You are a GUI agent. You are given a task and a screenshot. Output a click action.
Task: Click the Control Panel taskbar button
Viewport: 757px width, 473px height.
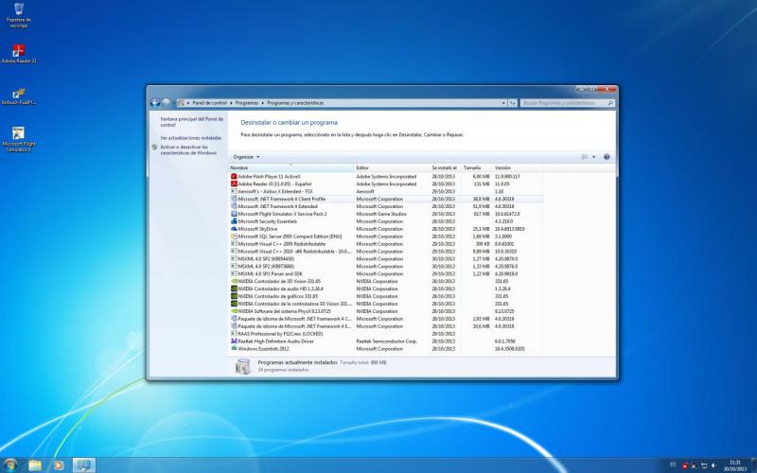[84, 465]
